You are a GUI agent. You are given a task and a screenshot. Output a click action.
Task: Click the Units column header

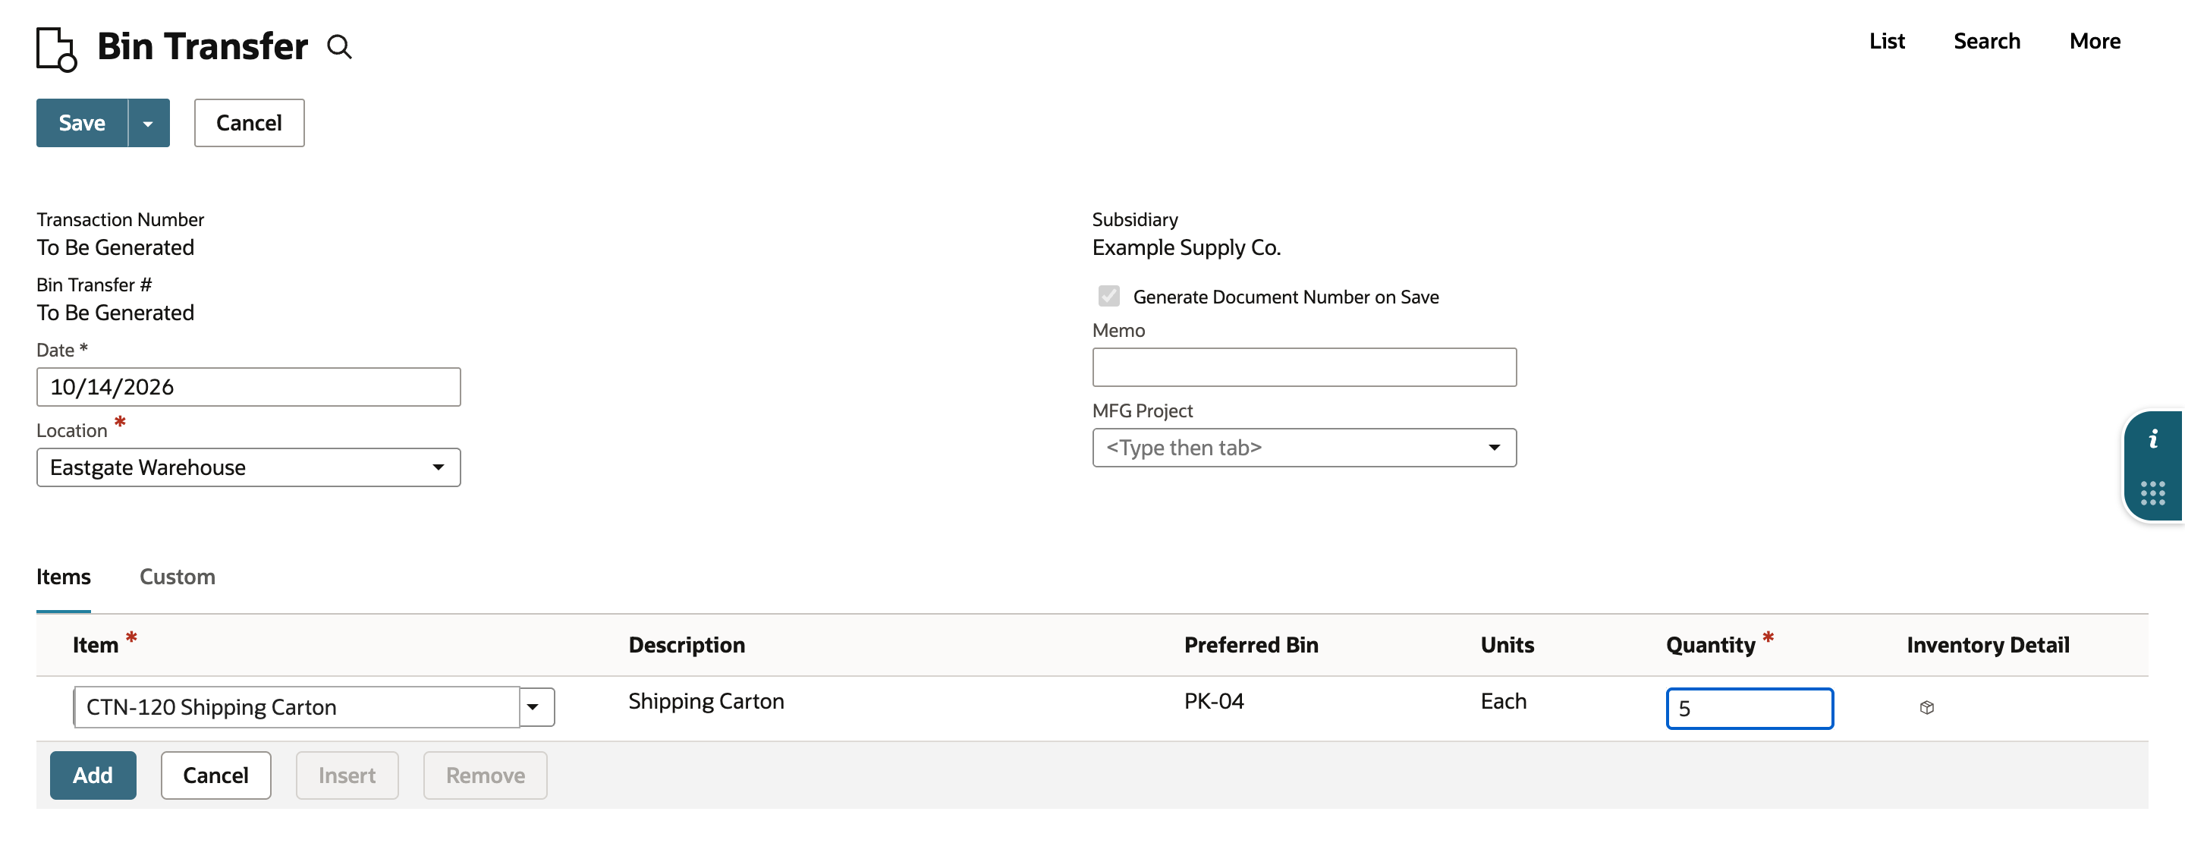pos(1507,644)
